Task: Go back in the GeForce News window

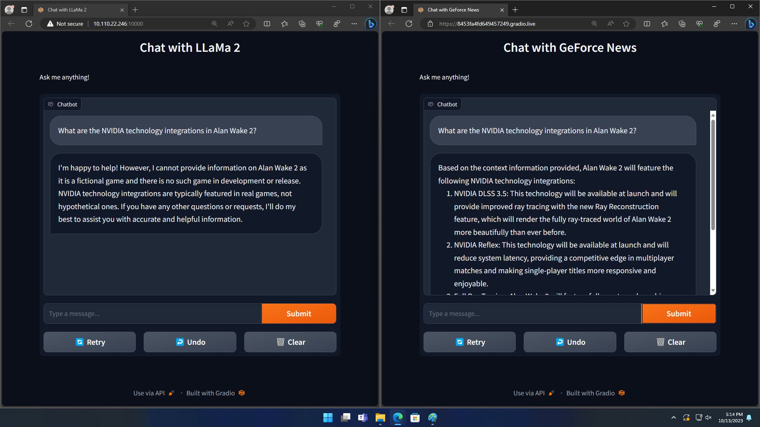Action: 391,24
